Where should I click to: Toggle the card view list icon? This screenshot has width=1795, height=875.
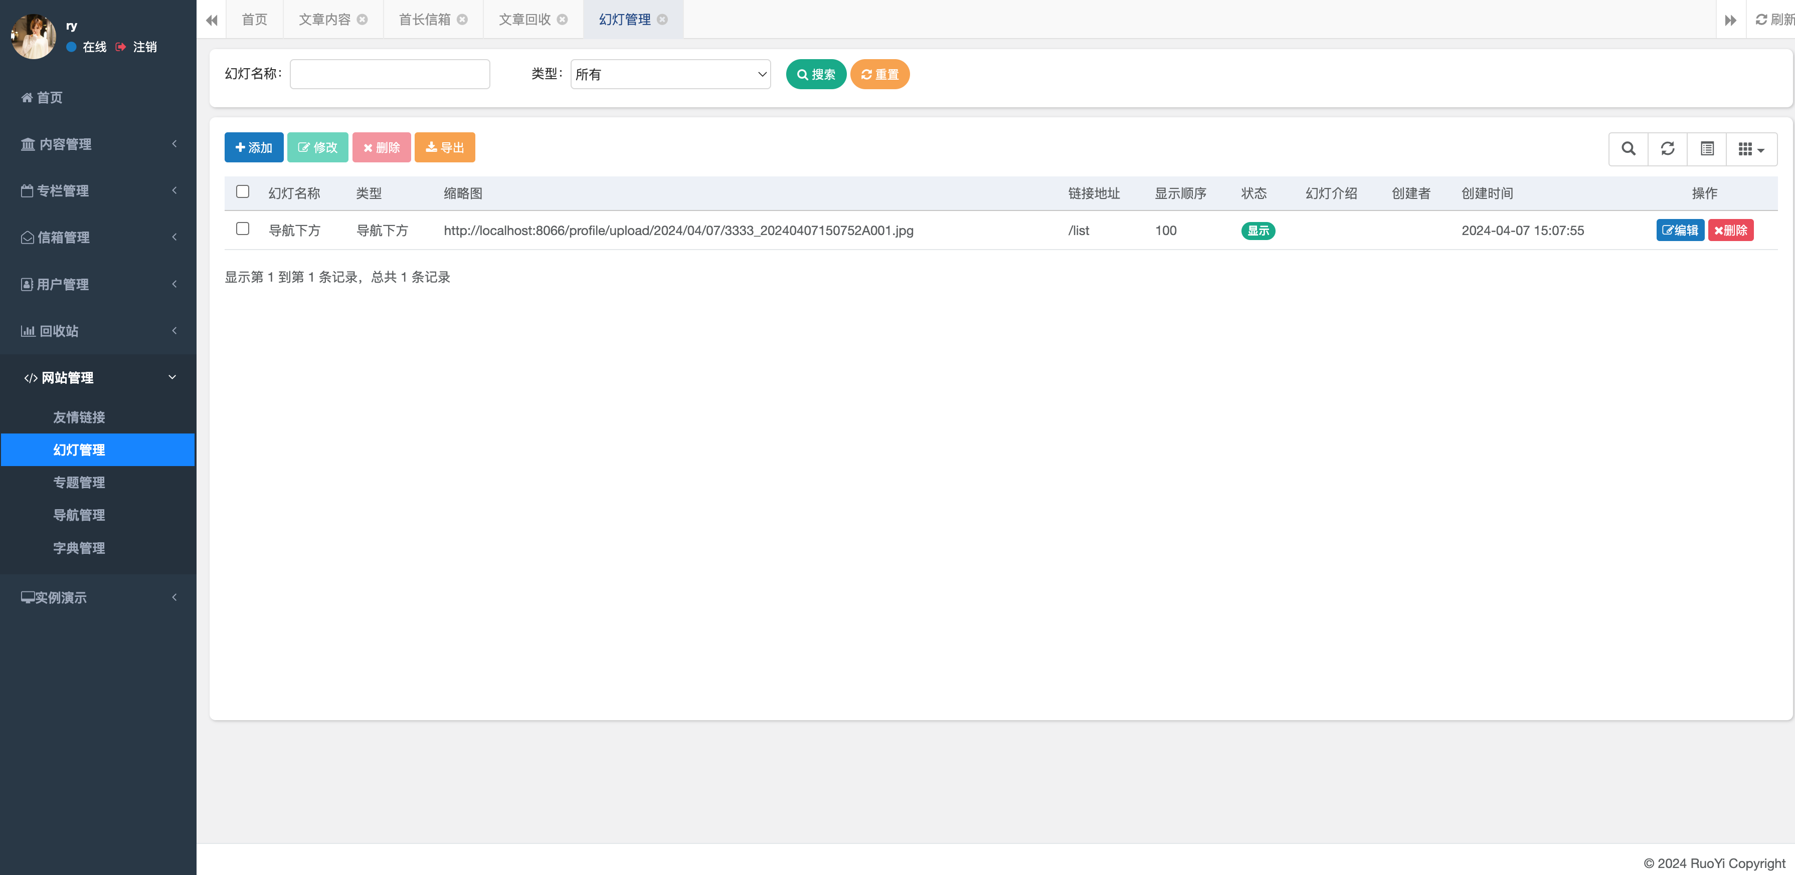[x=1707, y=148]
